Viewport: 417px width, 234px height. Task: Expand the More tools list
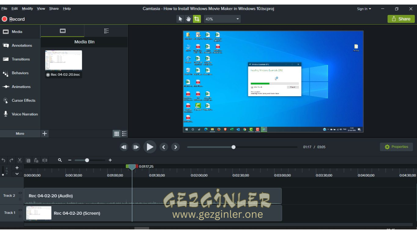tap(20, 134)
